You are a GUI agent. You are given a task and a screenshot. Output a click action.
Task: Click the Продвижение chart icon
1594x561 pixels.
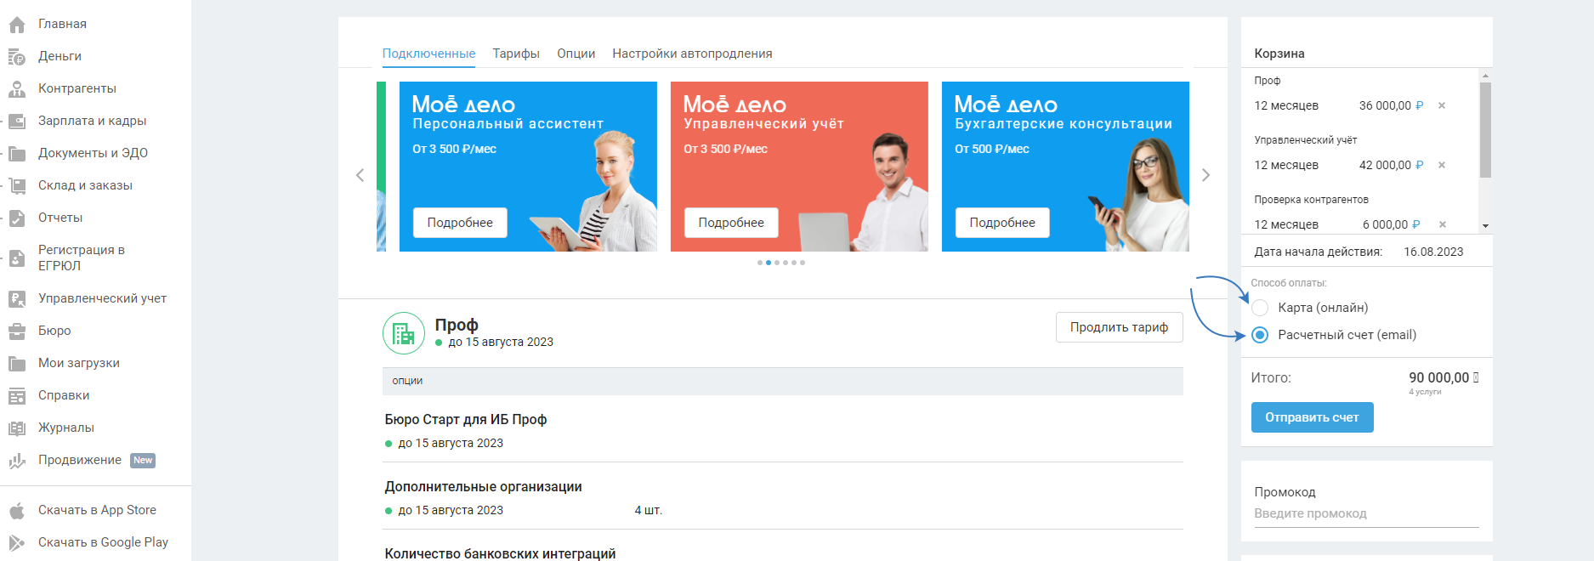(17, 461)
